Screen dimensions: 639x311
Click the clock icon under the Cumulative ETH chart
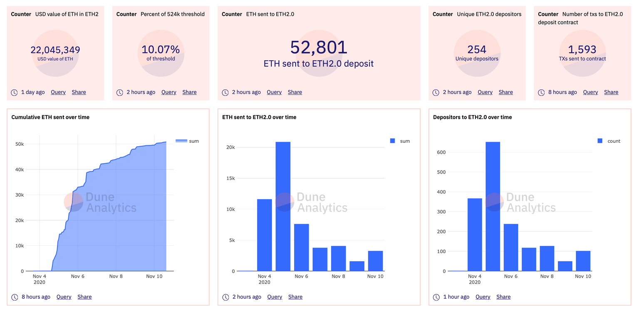click(14, 297)
